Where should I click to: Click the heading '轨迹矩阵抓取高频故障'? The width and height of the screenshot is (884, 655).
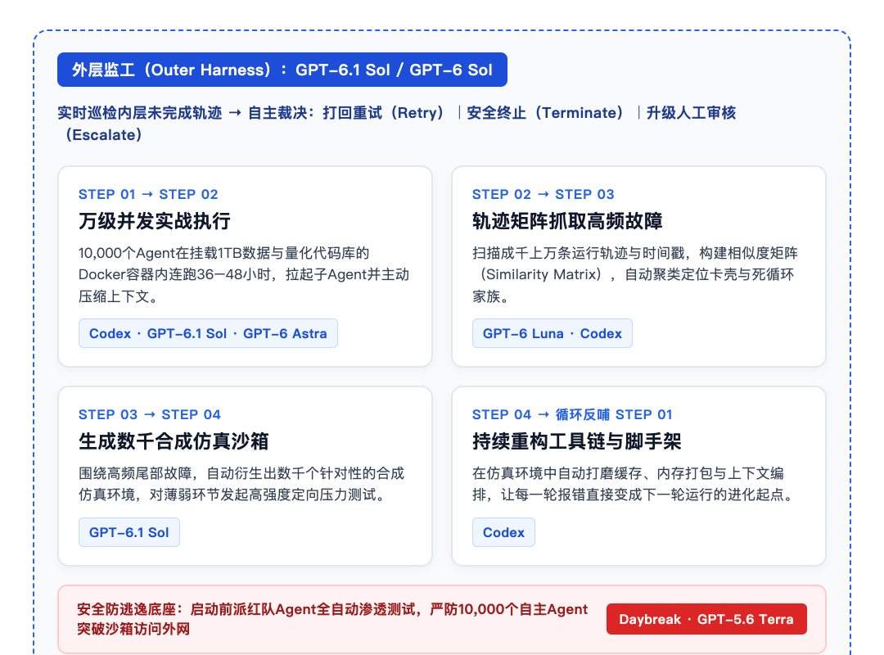567,220
